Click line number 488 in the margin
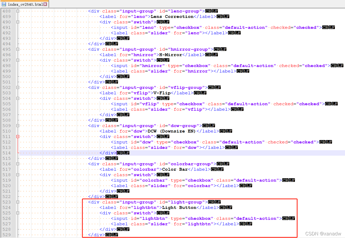This screenshot has height=238, width=345. coord(7,11)
